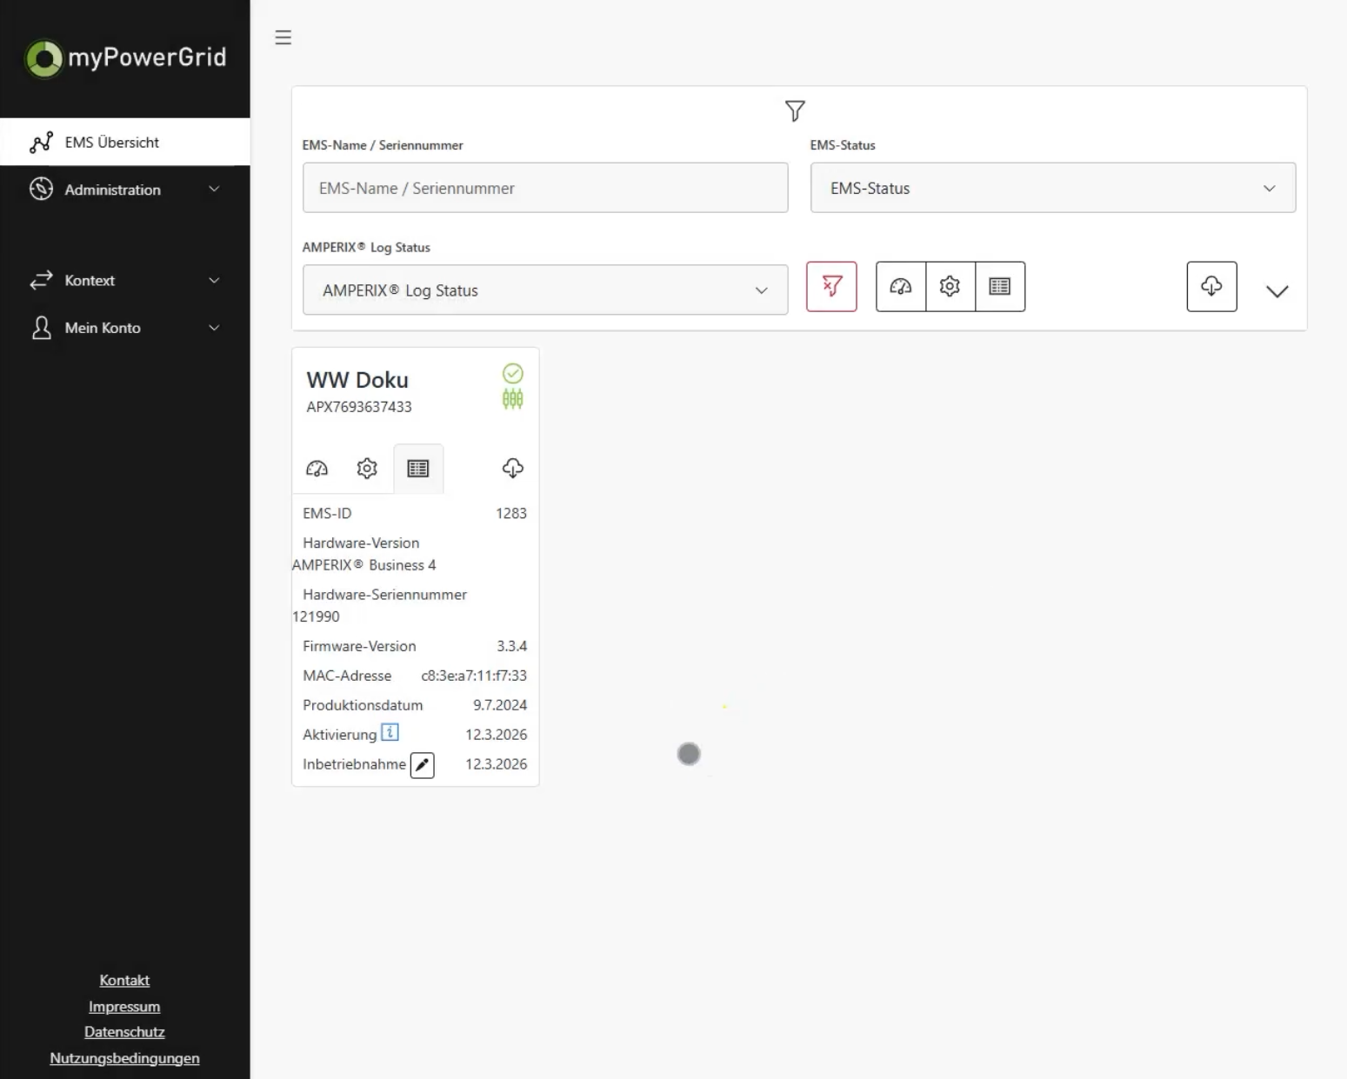Click the green checkmark status icon
The image size is (1347, 1079).
[513, 374]
